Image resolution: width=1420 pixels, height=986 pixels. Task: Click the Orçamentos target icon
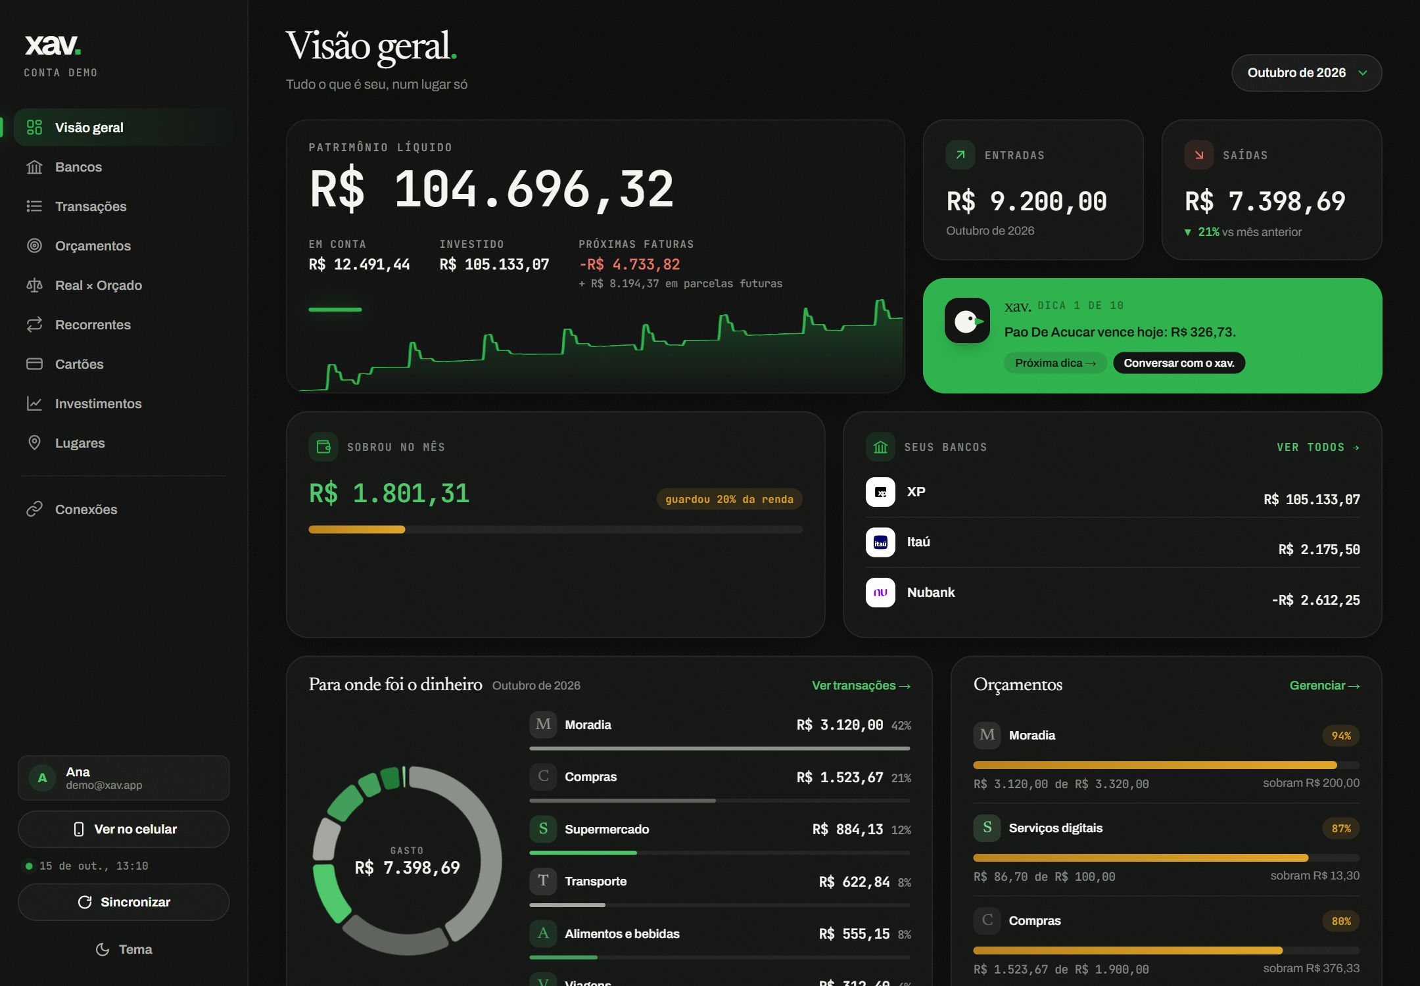pos(34,246)
